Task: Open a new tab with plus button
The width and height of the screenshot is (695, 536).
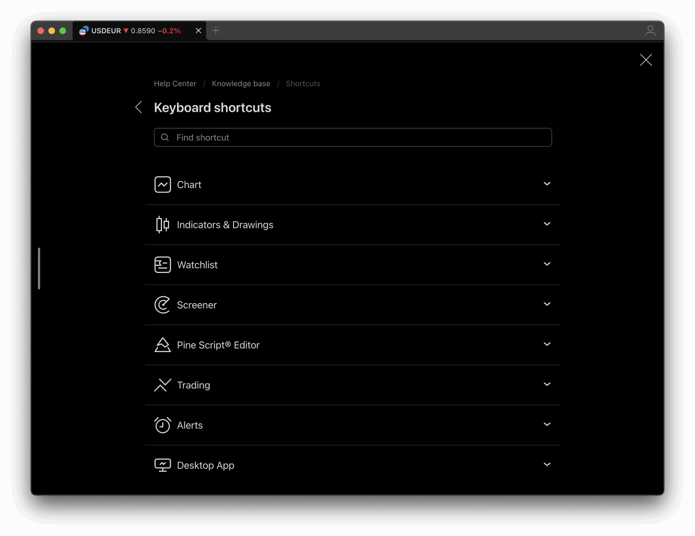Action: (216, 31)
